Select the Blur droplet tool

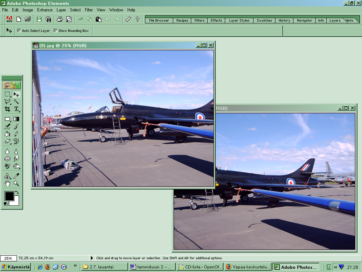[x=7, y=151]
